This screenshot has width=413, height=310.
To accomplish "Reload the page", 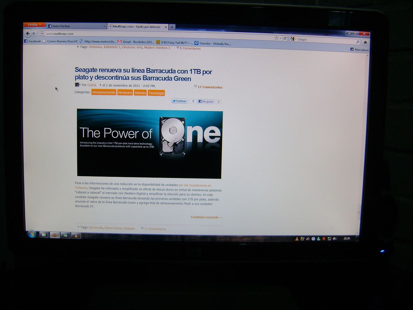I will click(x=285, y=38).
